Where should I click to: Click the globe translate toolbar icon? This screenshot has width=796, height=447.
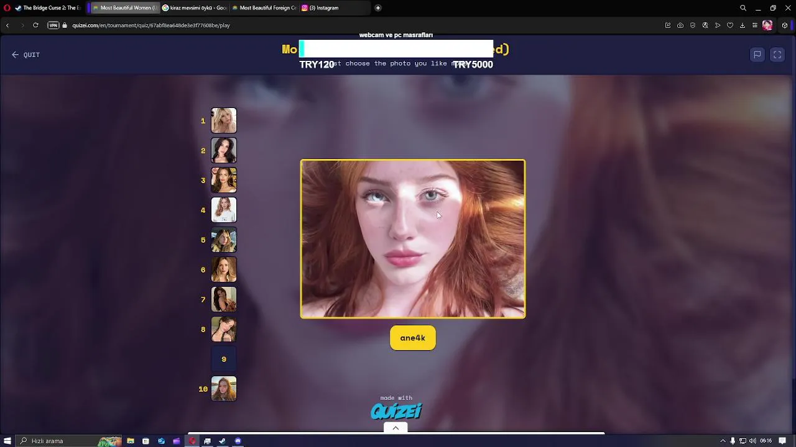(x=705, y=25)
